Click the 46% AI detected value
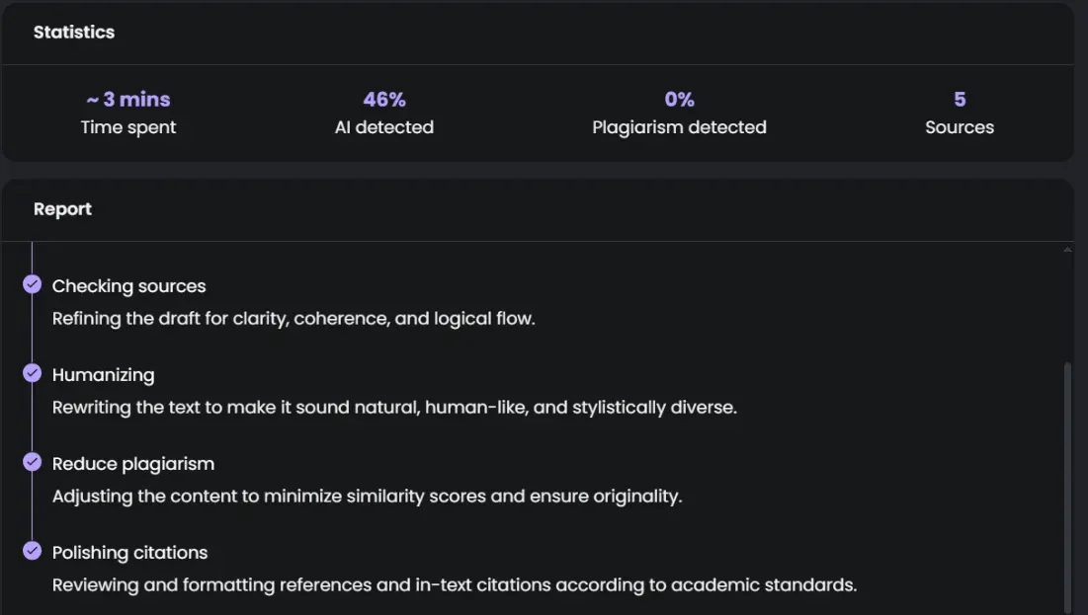 [384, 100]
